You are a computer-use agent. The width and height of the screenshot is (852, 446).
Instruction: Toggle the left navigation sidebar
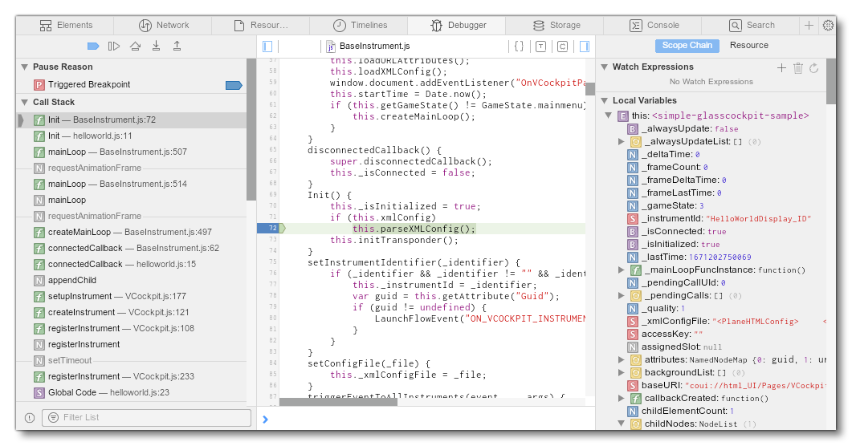(267, 46)
